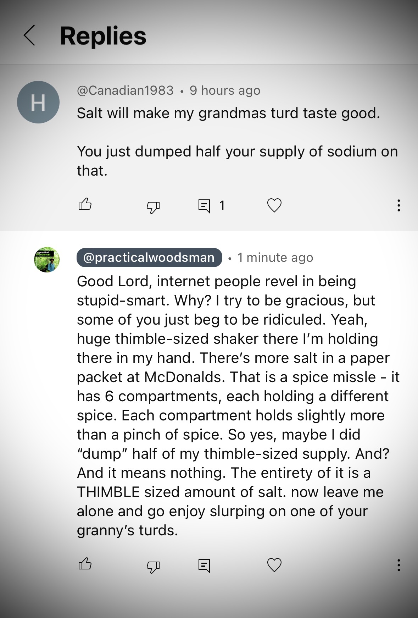Screen dimensions: 418x618
Task: Click the '9 hours ago' timestamp
Action: coord(225,90)
